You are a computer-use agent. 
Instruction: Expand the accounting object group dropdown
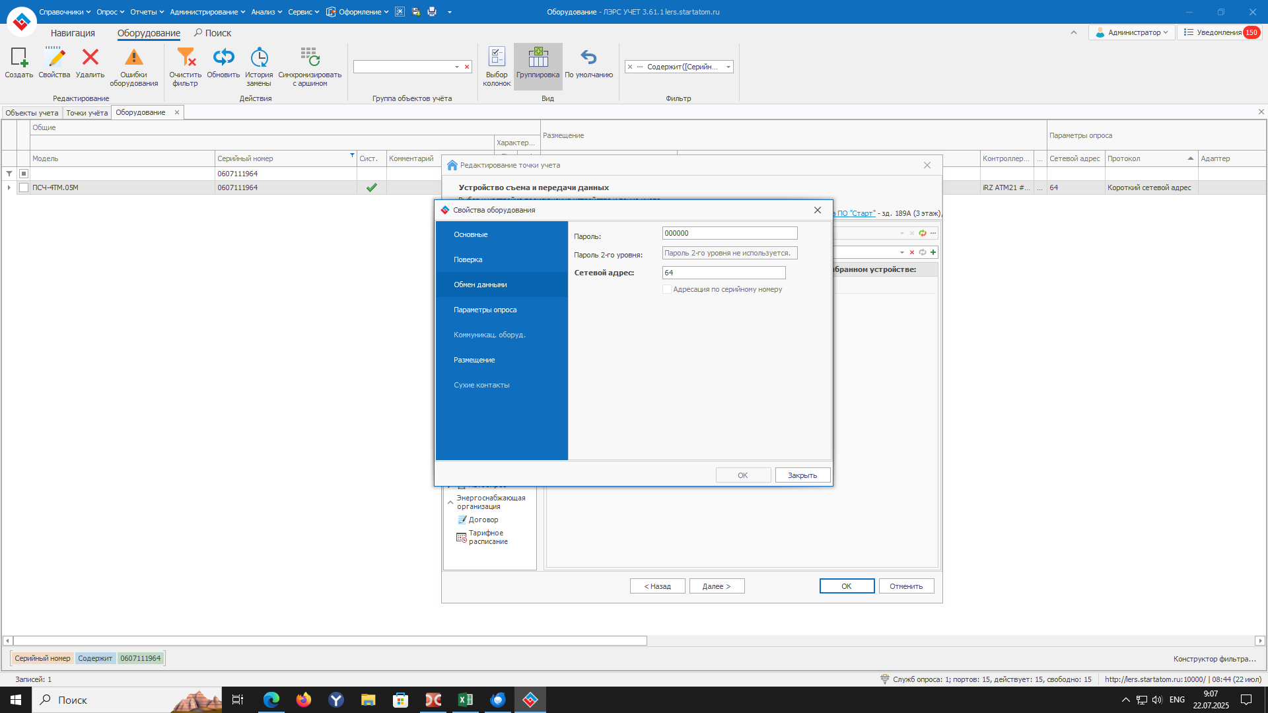pyautogui.click(x=456, y=67)
